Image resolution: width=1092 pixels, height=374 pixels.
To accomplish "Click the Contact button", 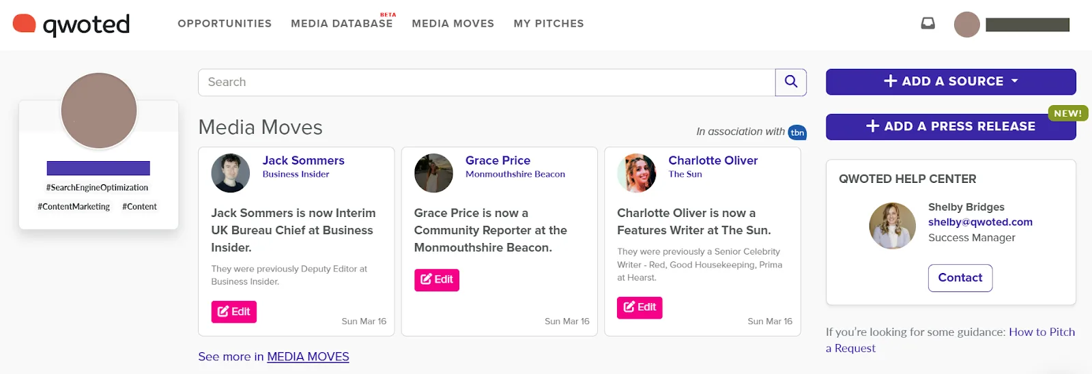I will click(960, 278).
